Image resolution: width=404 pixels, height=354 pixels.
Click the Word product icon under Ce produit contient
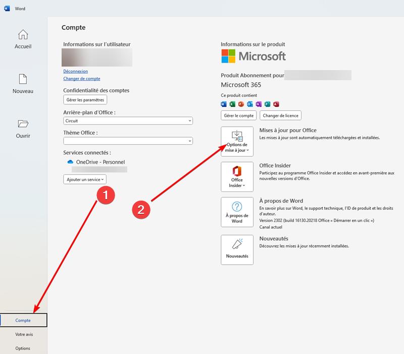[x=224, y=104]
